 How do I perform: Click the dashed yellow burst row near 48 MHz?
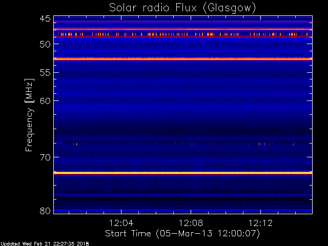tap(183, 34)
